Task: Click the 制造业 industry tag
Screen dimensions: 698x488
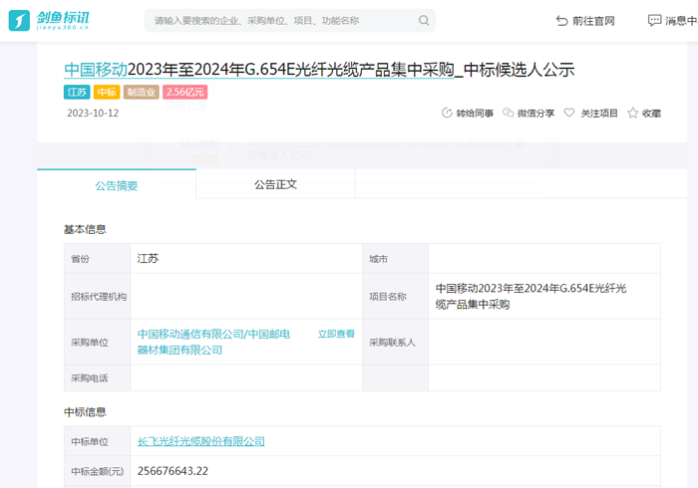Action: [x=142, y=92]
